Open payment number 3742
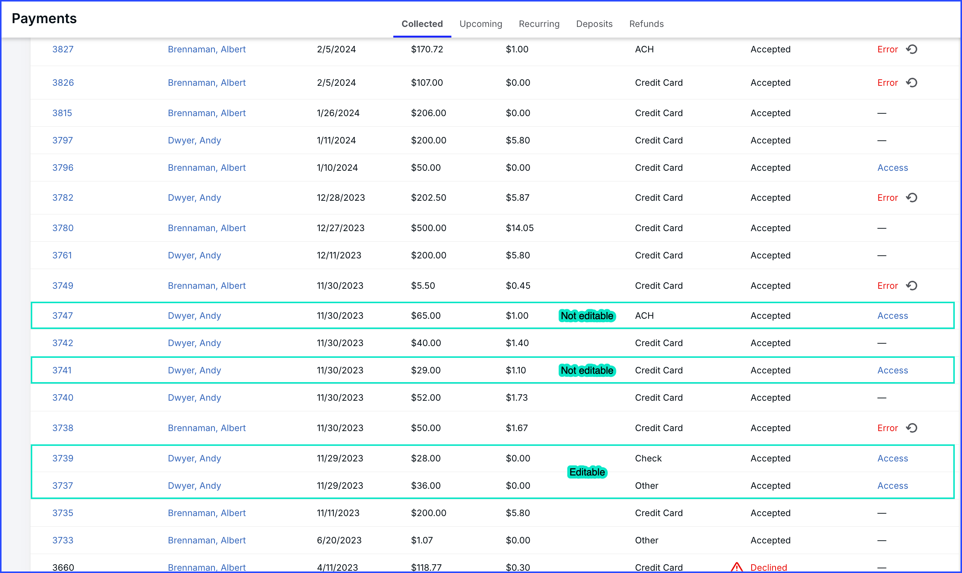 (x=63, y=343)
